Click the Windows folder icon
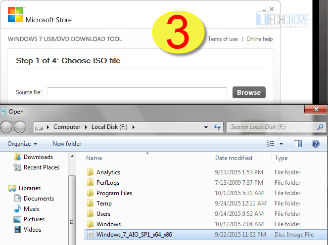328x245 pixels. pos(90,224)
